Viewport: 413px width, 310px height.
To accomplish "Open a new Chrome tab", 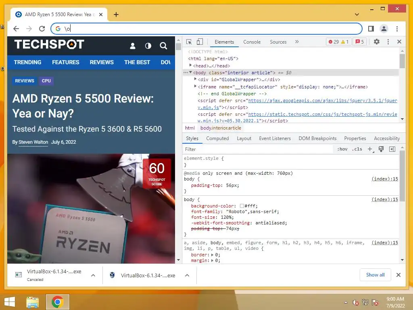I will [x=116, y=15].
